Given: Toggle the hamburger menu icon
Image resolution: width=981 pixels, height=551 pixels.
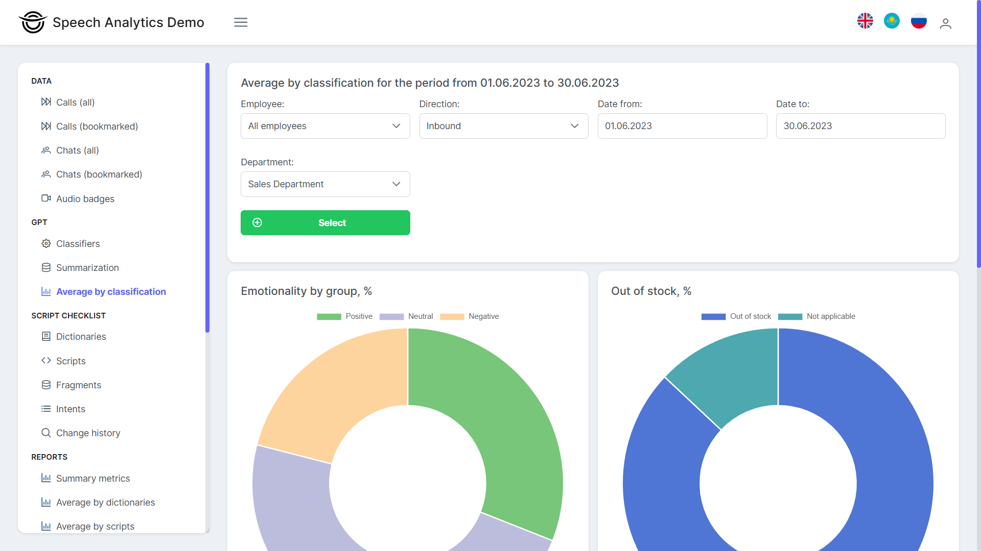Looking at the screenshot, I should coord(241,22).
